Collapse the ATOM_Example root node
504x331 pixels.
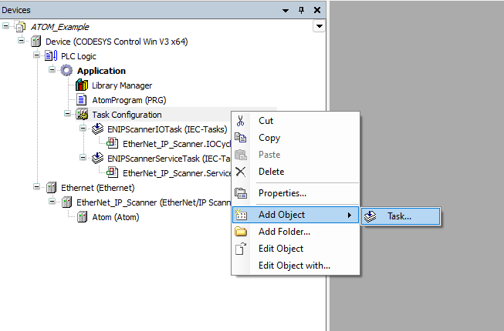point(5,25)
